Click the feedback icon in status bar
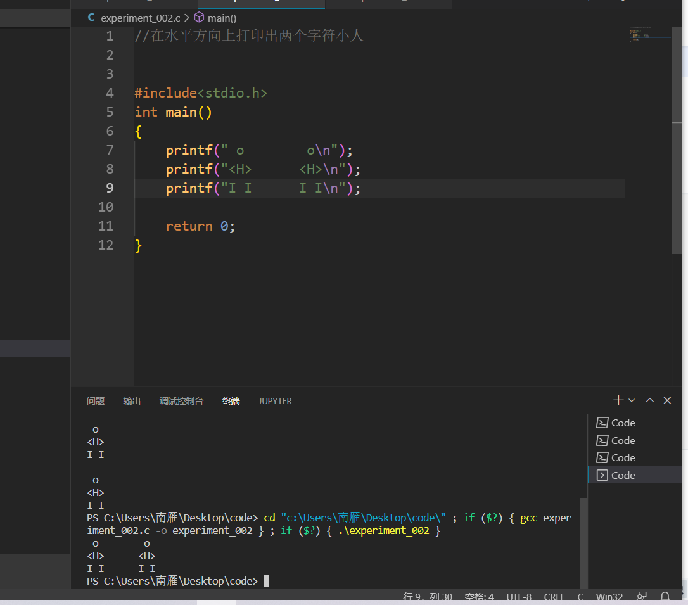 642,596
